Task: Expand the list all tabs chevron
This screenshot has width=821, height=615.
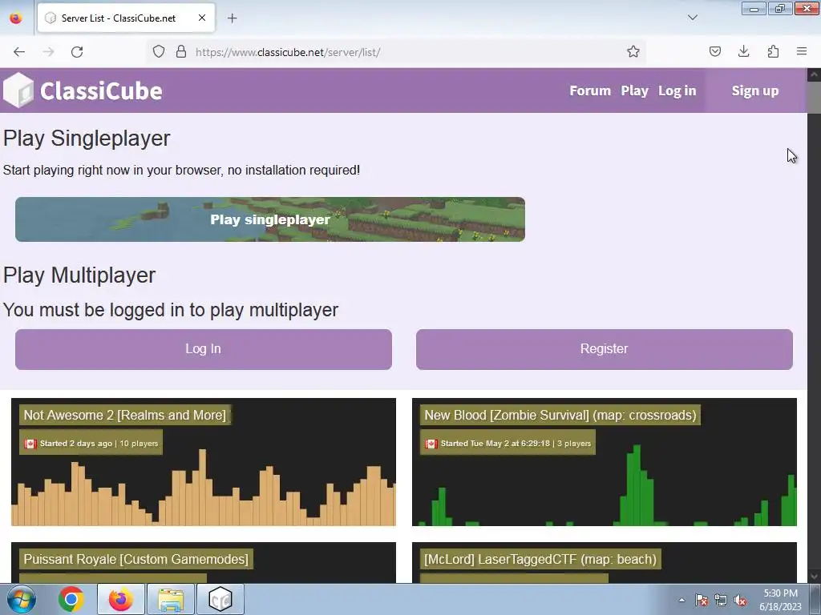Action: click(692, 18)
